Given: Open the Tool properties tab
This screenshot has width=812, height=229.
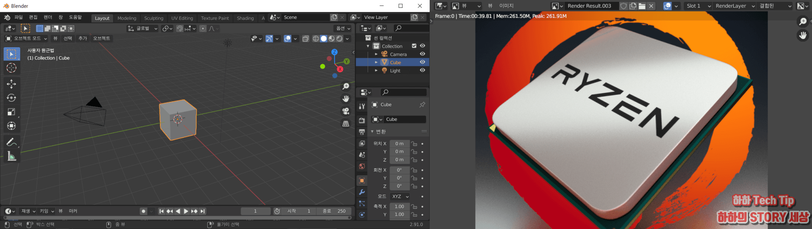Looking at the screenshot, I should pos(362,106).
